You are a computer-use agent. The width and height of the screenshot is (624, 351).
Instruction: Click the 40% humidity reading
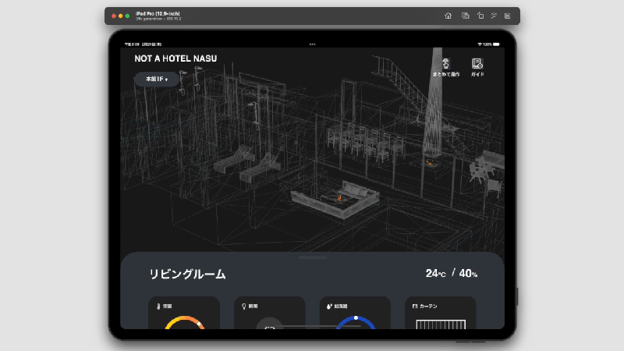(468, 274)
